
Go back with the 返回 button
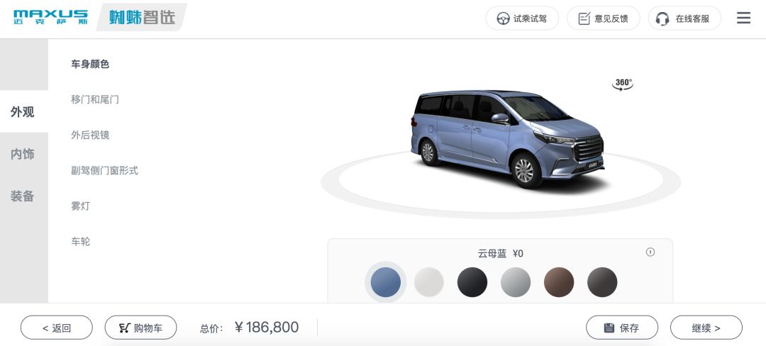(x=57, y=328)
